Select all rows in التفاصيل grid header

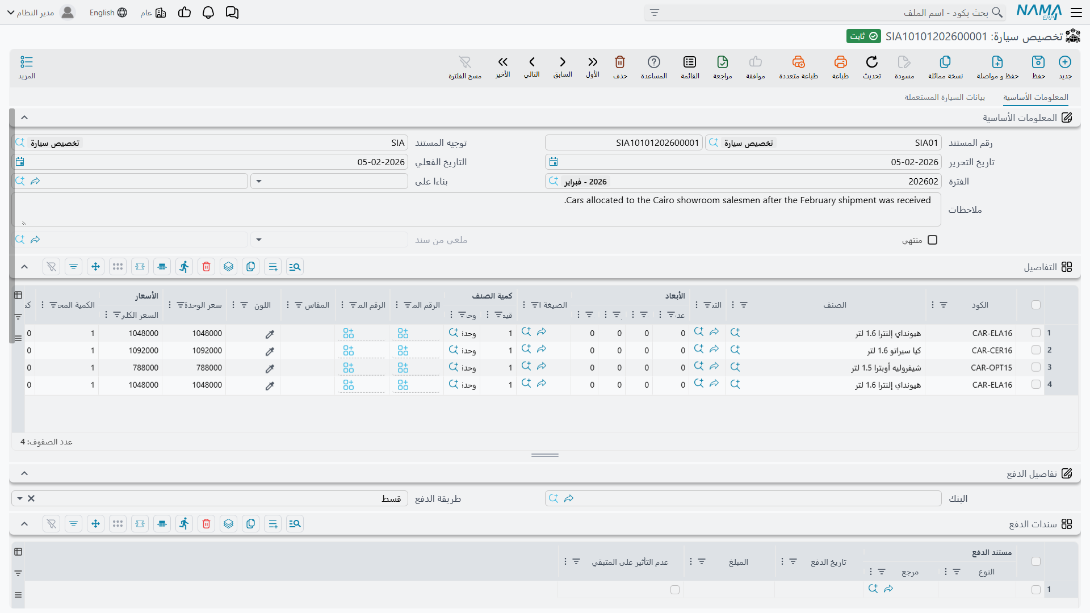[x=1036, y=305]
